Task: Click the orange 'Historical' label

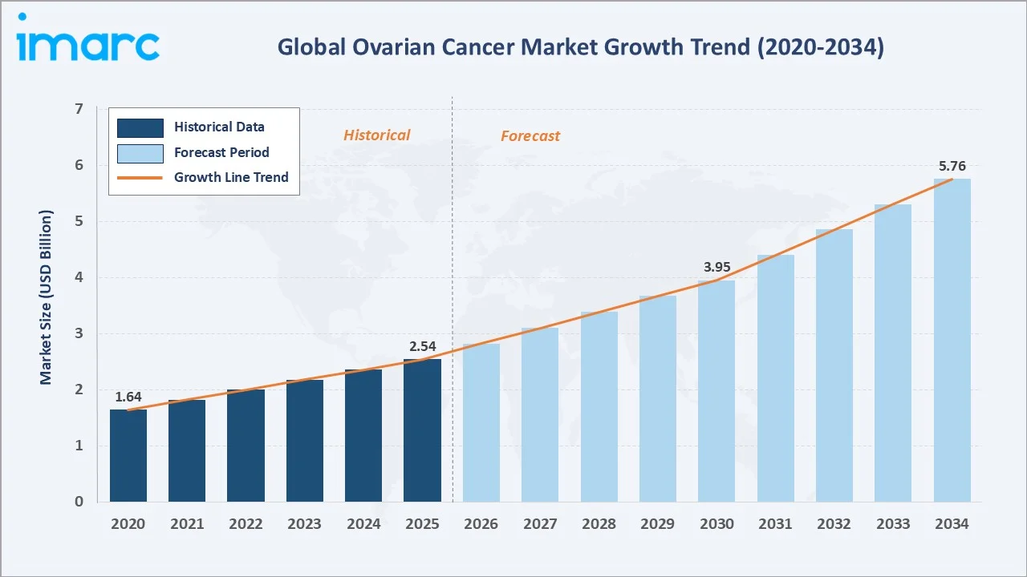Action: tap(376, 135)
